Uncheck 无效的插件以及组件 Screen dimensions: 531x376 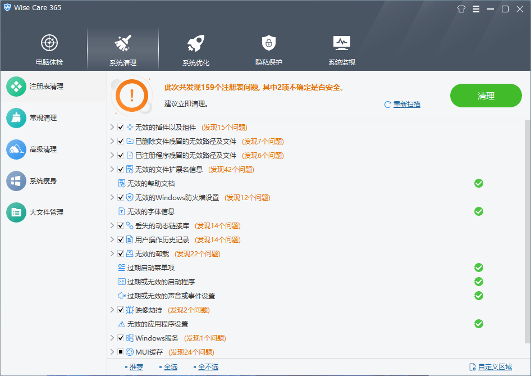[120, 127]
